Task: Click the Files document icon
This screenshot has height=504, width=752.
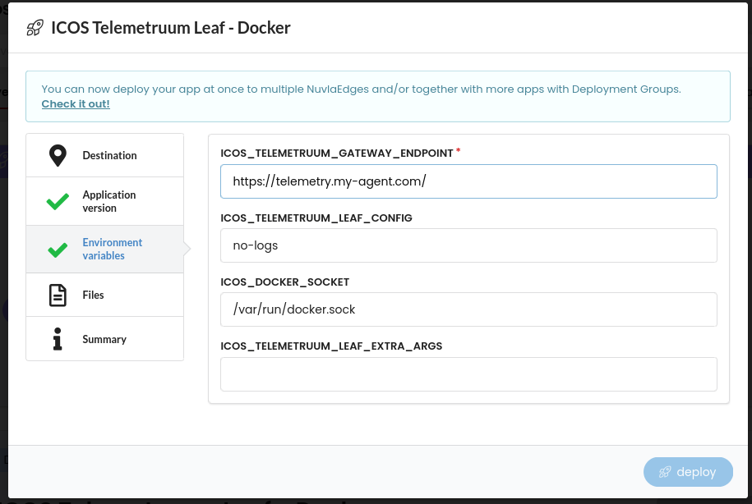Action: point(58,296)
